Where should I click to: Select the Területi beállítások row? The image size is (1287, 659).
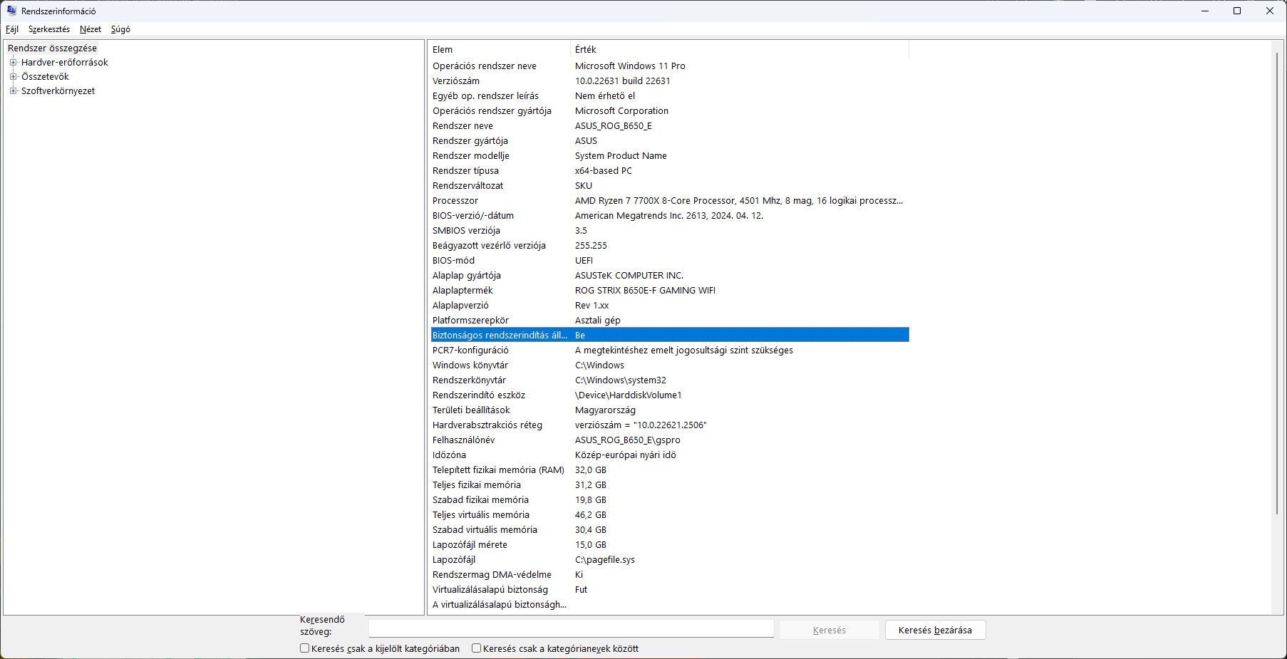[670, 410]
